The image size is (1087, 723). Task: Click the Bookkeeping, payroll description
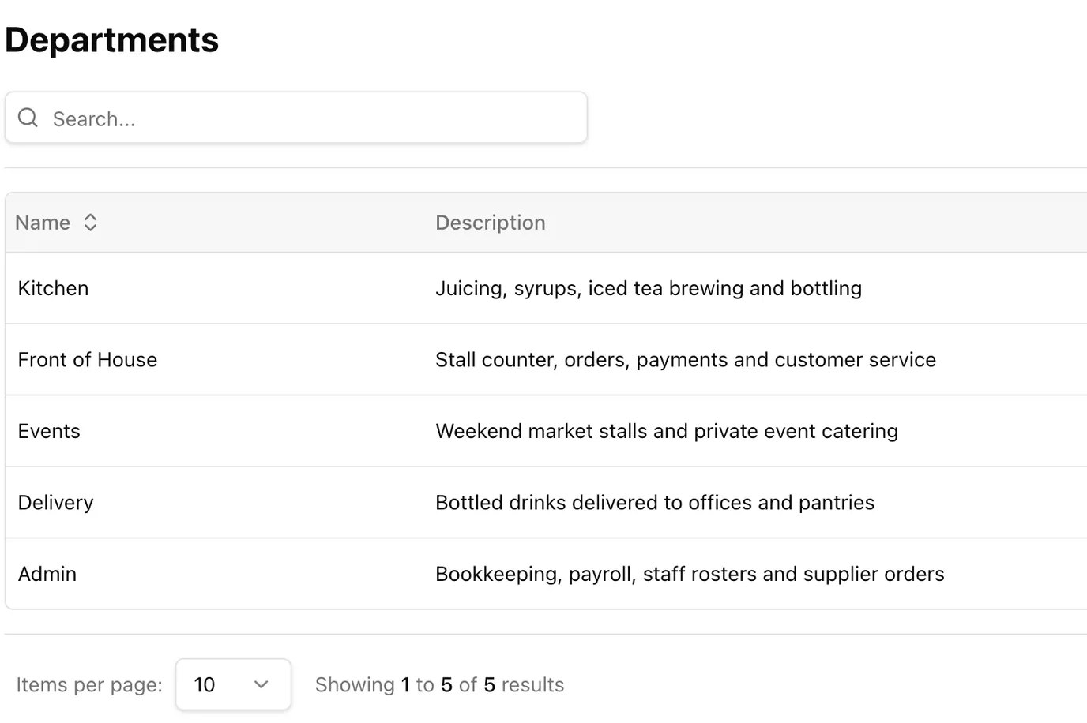coord(690,574)
